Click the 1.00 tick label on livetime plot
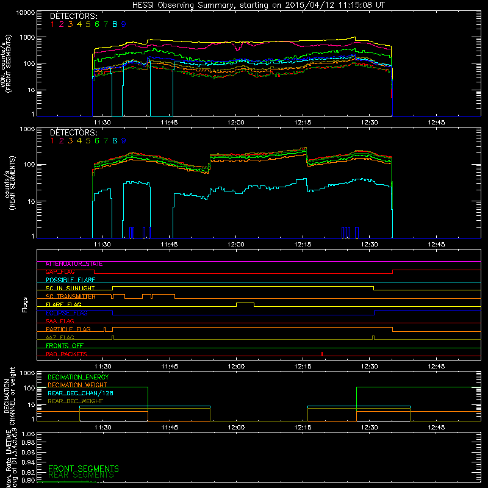The width and height of the screenshot is (488, 488). coord(28,434)
